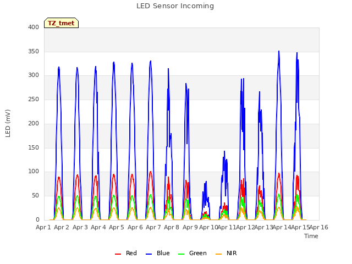Click the Apr 3 x-axis label

point(80,227)
